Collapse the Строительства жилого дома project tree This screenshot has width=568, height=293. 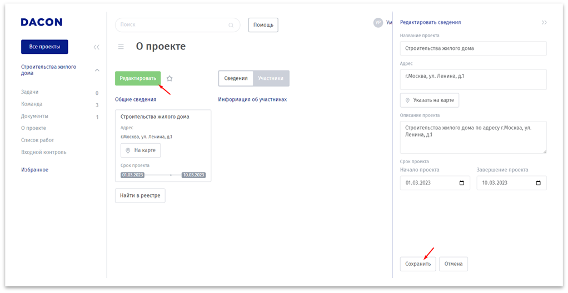coord(97,70)
